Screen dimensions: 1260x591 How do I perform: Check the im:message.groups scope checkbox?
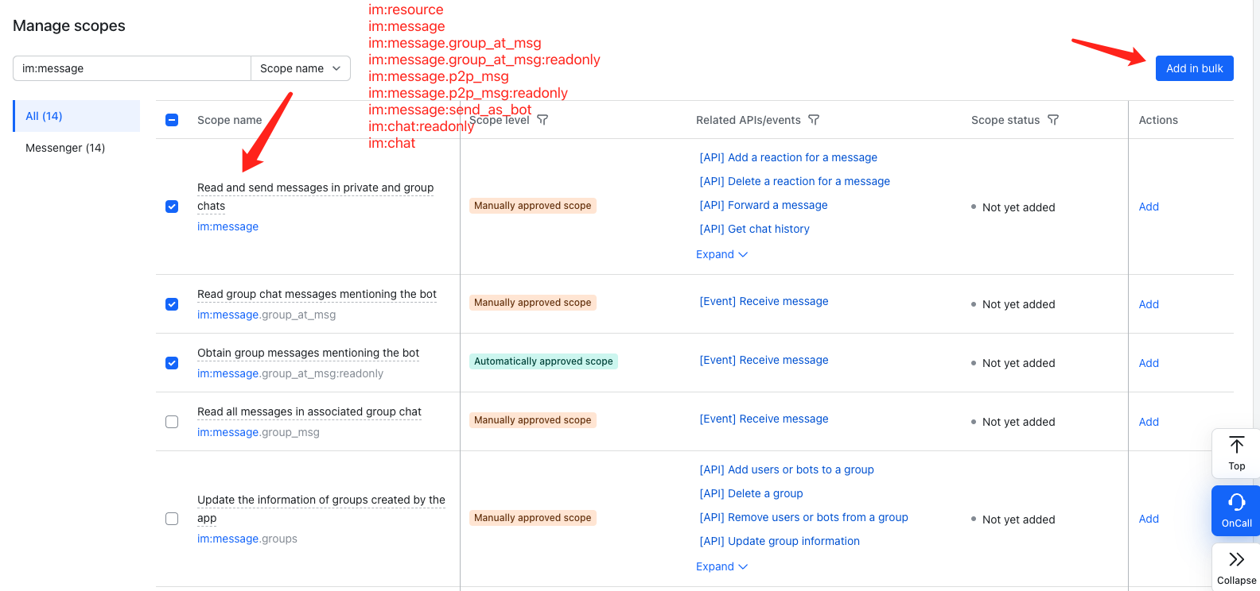tap(172, 519)
